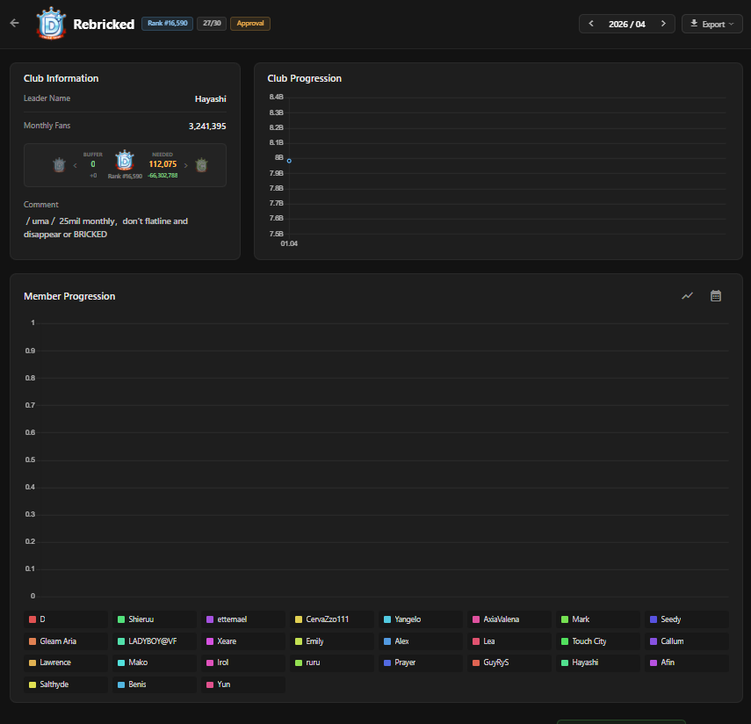This screenshot has height=724, width=751.
Task: Toggle LADYBOY@VF series in legend
Action: click(155, 641)
